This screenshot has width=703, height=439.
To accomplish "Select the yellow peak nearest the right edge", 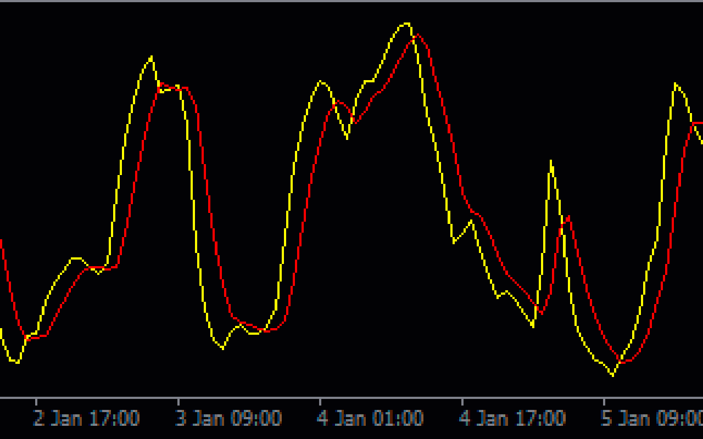I will click(x=675, y=84).
